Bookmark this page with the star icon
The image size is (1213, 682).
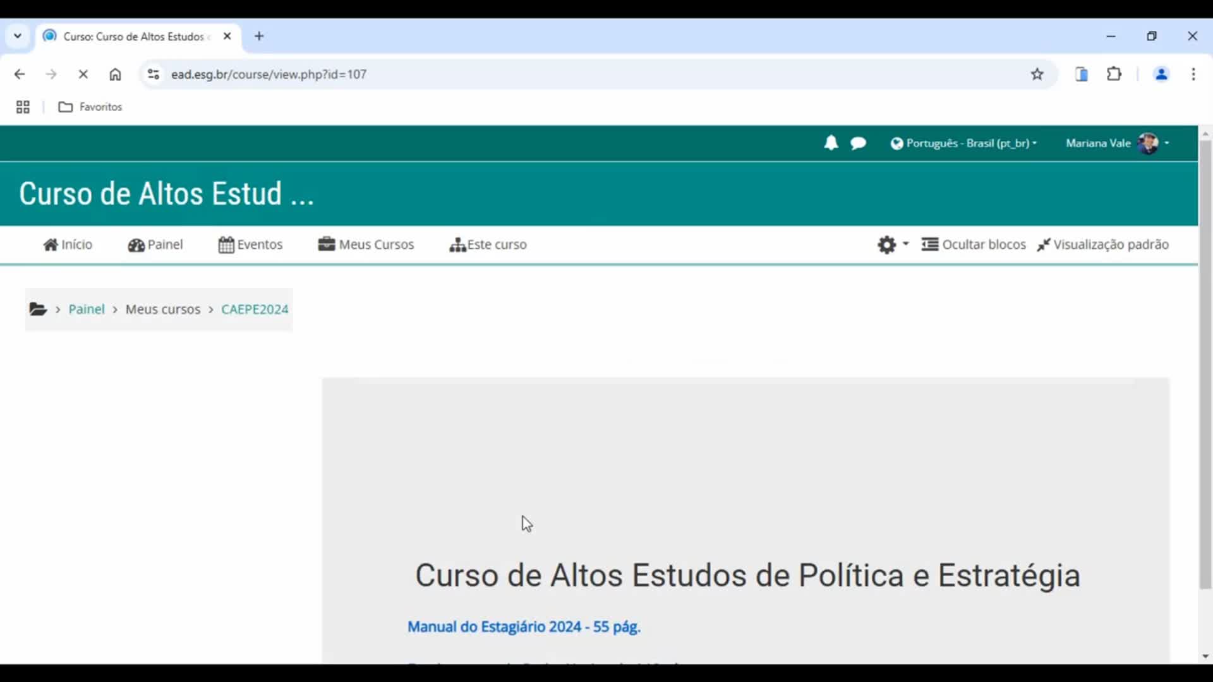(1037, 75)
